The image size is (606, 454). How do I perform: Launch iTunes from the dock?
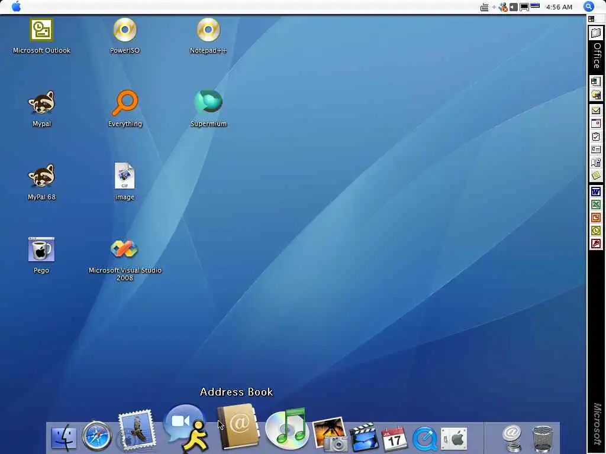point(287,429)
